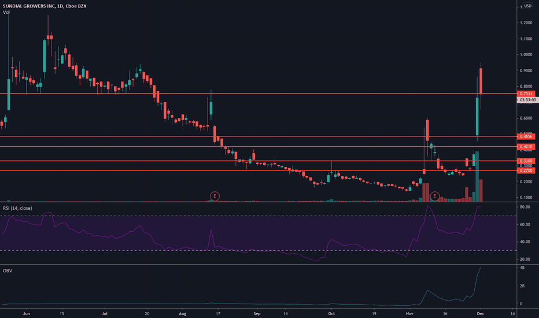Click the 0.7531 red price label
Viewport: 539px width, 318px height.
(526, 94)
